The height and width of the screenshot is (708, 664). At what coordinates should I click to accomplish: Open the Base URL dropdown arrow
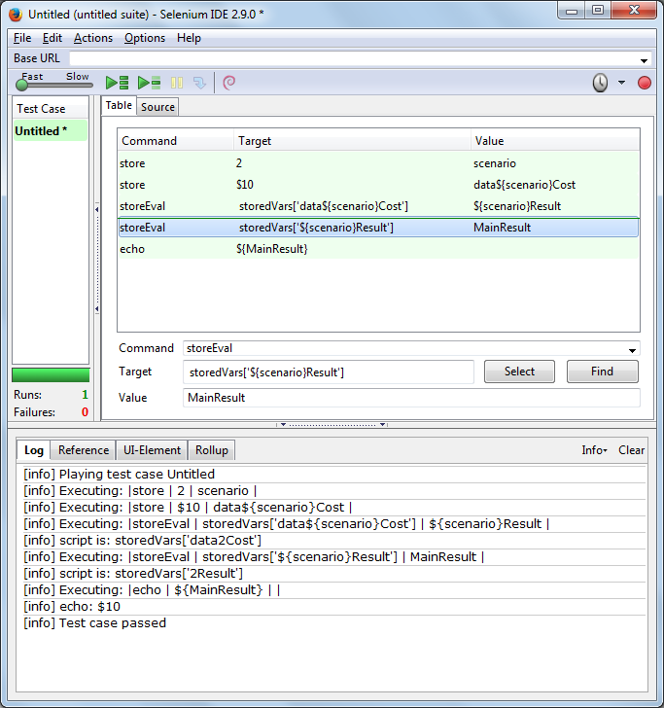point(645,60)
